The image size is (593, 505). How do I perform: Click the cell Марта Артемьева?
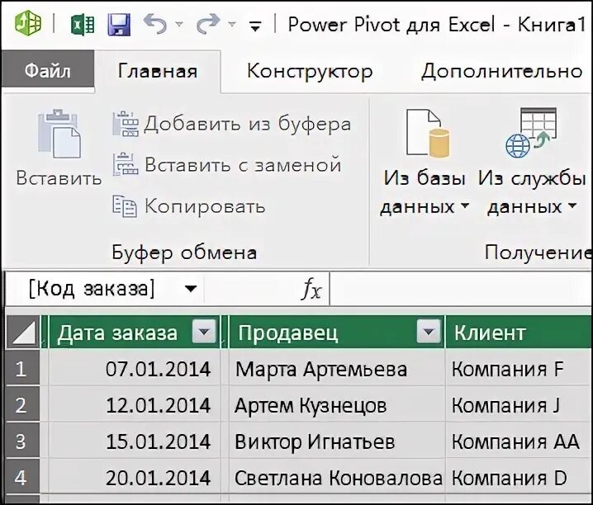click(x=337, y=368)
